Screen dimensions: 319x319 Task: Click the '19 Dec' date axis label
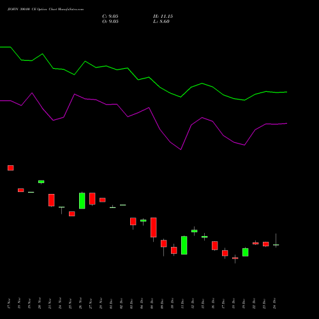(x=244, y=304)
